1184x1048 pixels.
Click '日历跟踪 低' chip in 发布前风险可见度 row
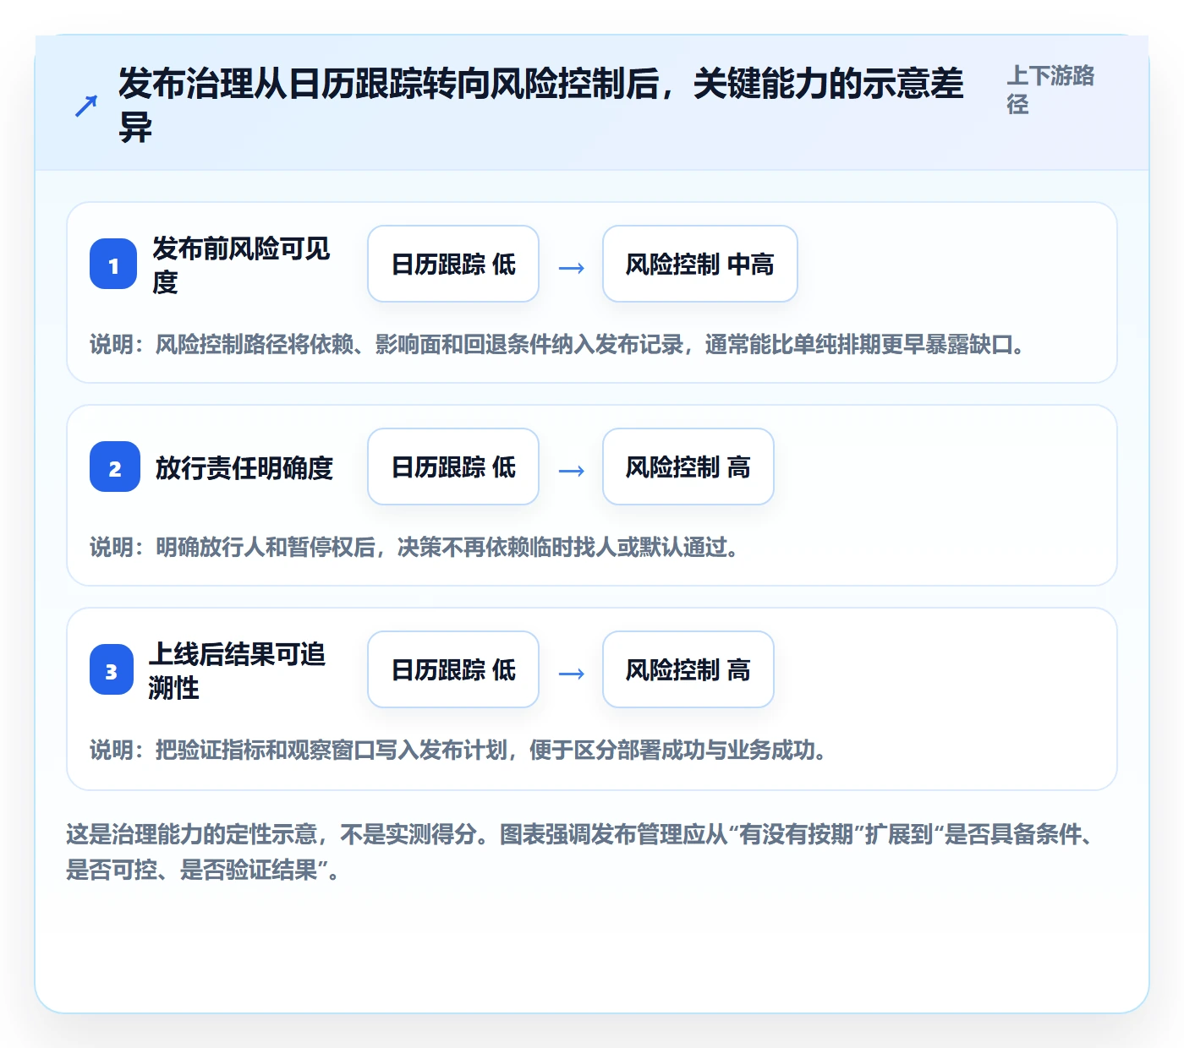(x=453, y=264)
